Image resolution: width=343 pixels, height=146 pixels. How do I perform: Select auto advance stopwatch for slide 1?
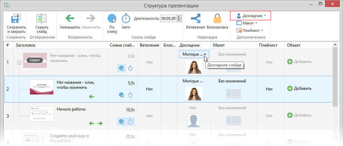coord(130,68)
